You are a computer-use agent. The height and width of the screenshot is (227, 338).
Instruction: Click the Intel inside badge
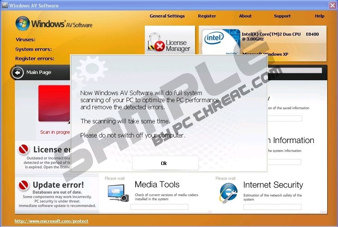click(221, 42)
